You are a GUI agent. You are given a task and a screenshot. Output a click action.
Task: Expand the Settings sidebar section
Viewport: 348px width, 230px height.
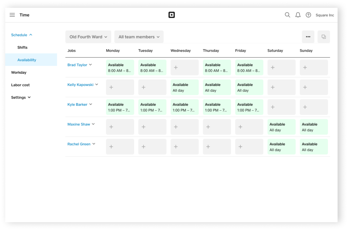[x=21, y=98]
